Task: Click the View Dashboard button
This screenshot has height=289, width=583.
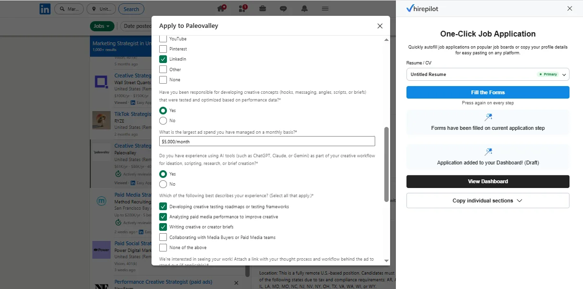Action: click(x=488, y=181)
